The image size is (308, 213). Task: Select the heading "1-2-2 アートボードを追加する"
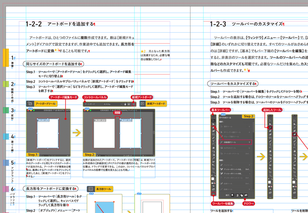point(60,24)
